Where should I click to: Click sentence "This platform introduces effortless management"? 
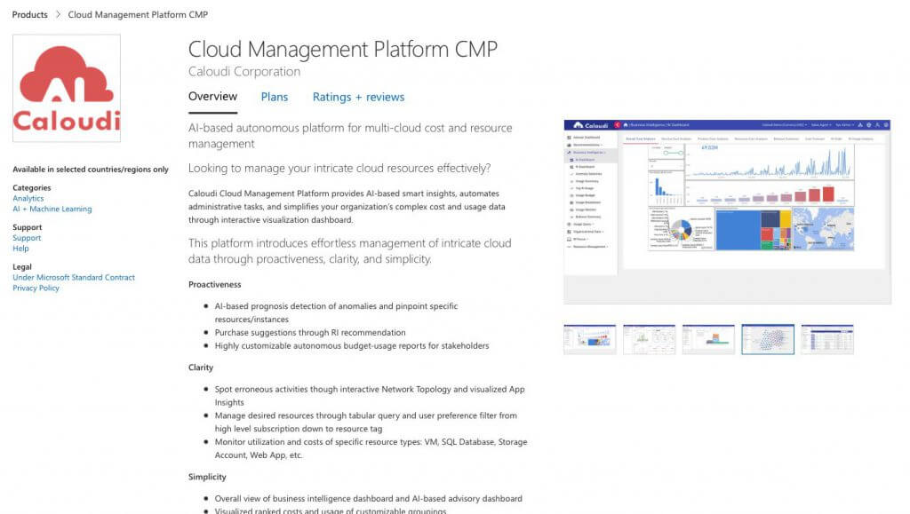pos(350,251)
